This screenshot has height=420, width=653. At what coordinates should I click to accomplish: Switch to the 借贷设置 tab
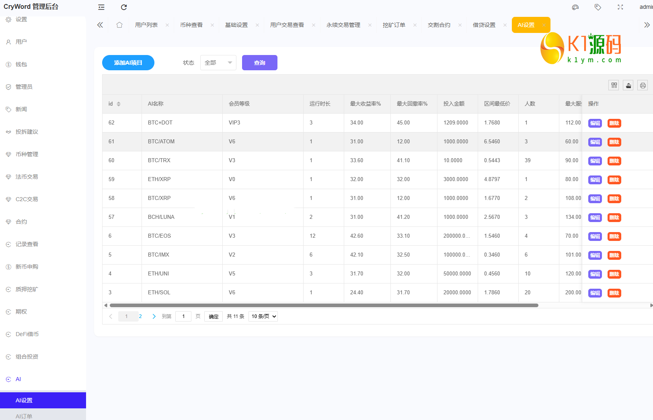(x=484, y=25)
